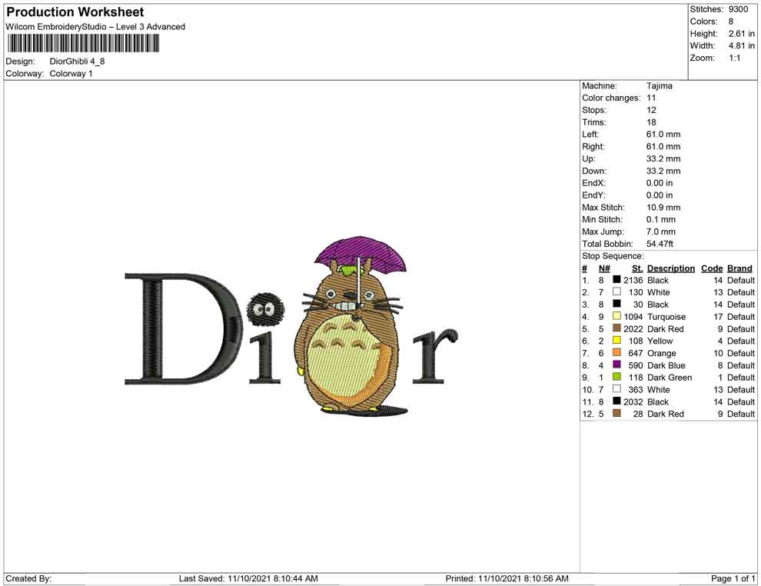This screenshot has height=586, width=761.
Task: Click the Trims value 18
Action: click(651, 122)
